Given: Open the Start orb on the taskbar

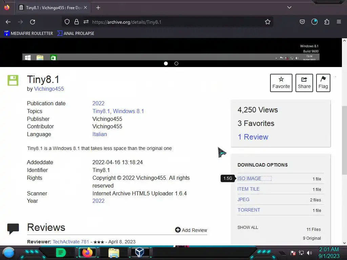Looking at the screenshot, I should point(9,253).
